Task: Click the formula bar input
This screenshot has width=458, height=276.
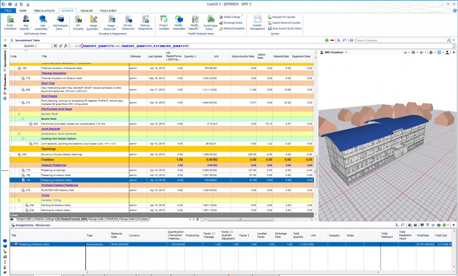Action: point(263,46)
